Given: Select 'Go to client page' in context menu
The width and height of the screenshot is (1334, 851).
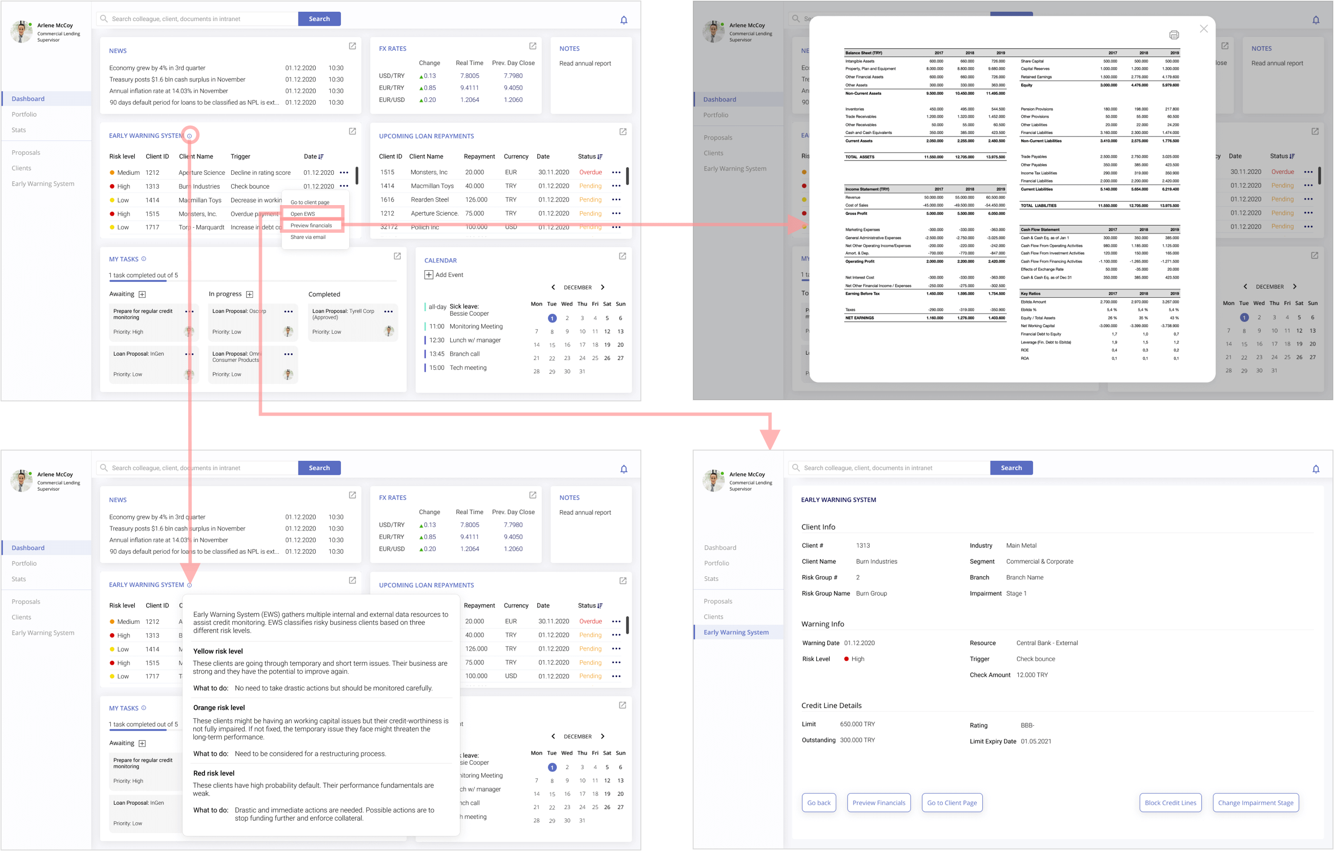Looking at the screenshot, I should pos(310,202).
